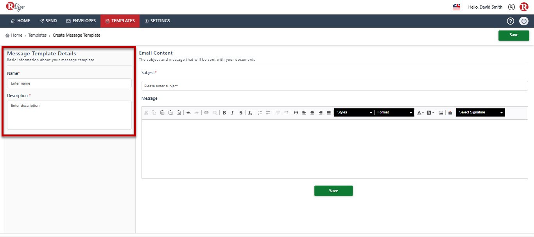Apply strikethrough formatting
Viewport: 534px width, 237px height.
click(241, 113)
